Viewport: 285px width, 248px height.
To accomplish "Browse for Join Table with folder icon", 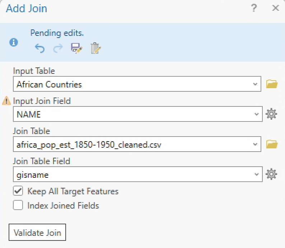I will coord(272,144).
